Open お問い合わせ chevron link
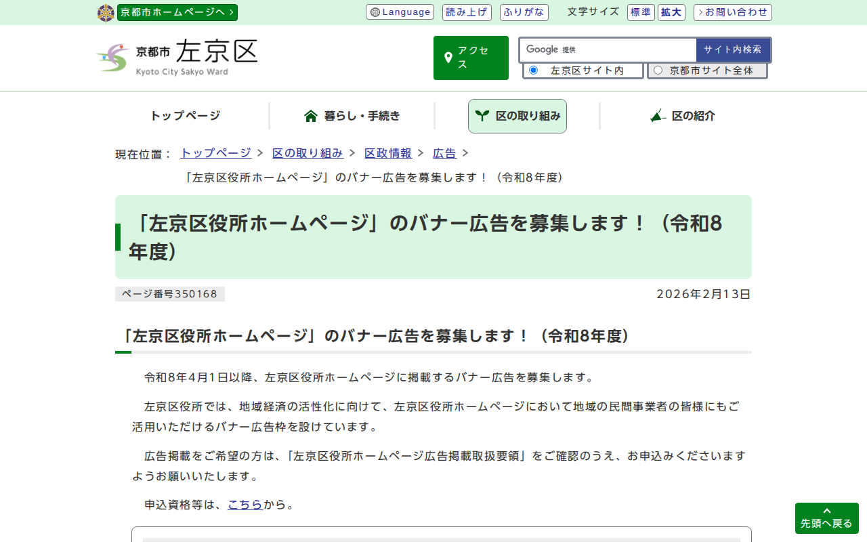Image resolution: width=867 pixels, height=542 pixels. [x=732, y=12]
